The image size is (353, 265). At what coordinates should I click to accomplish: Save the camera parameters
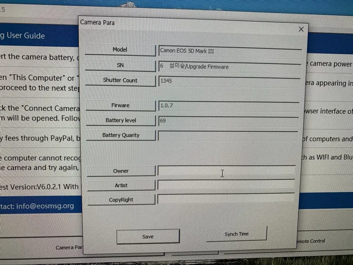click(x=148, y=237)
